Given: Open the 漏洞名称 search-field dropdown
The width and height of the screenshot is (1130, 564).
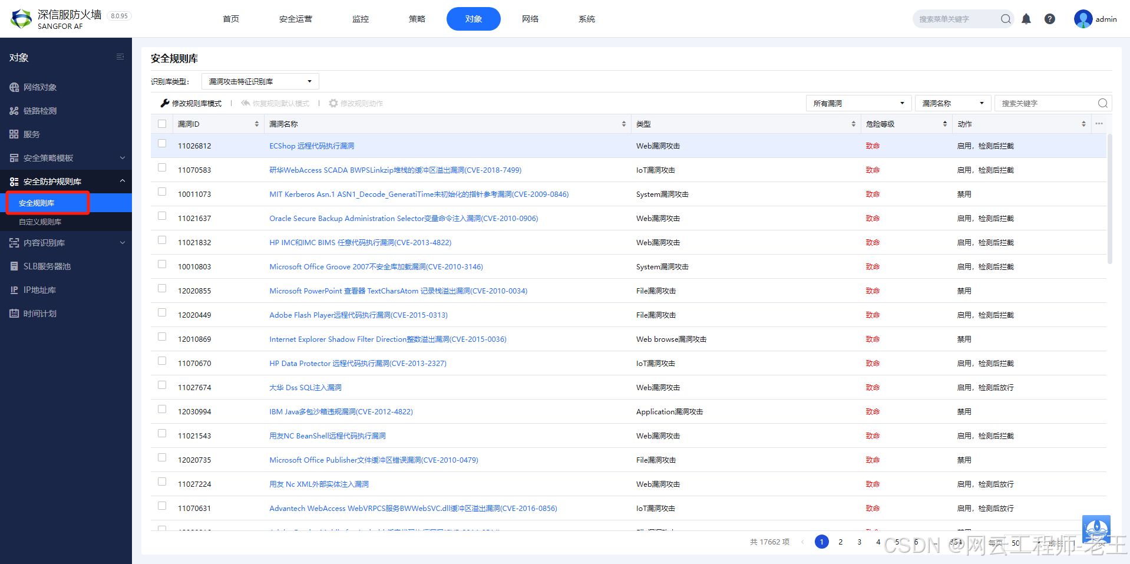Looking at the screenshot, I should [x=953, y=103].
